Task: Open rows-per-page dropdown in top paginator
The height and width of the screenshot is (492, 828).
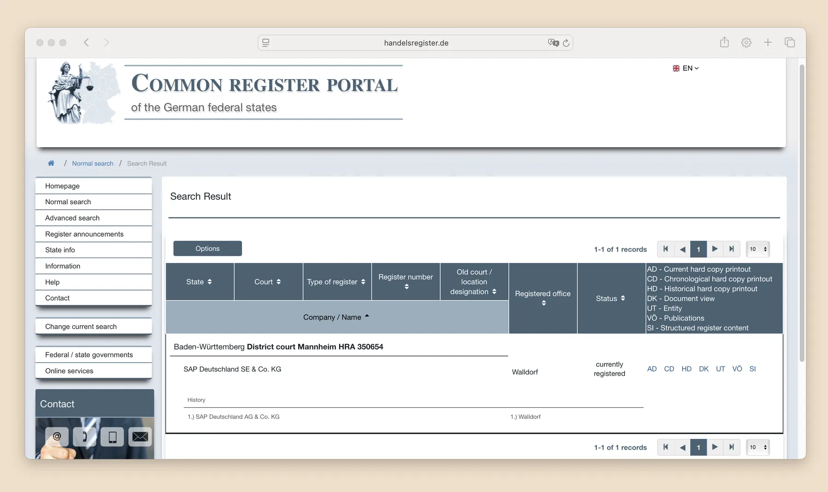Action: (x=758, y=249)
